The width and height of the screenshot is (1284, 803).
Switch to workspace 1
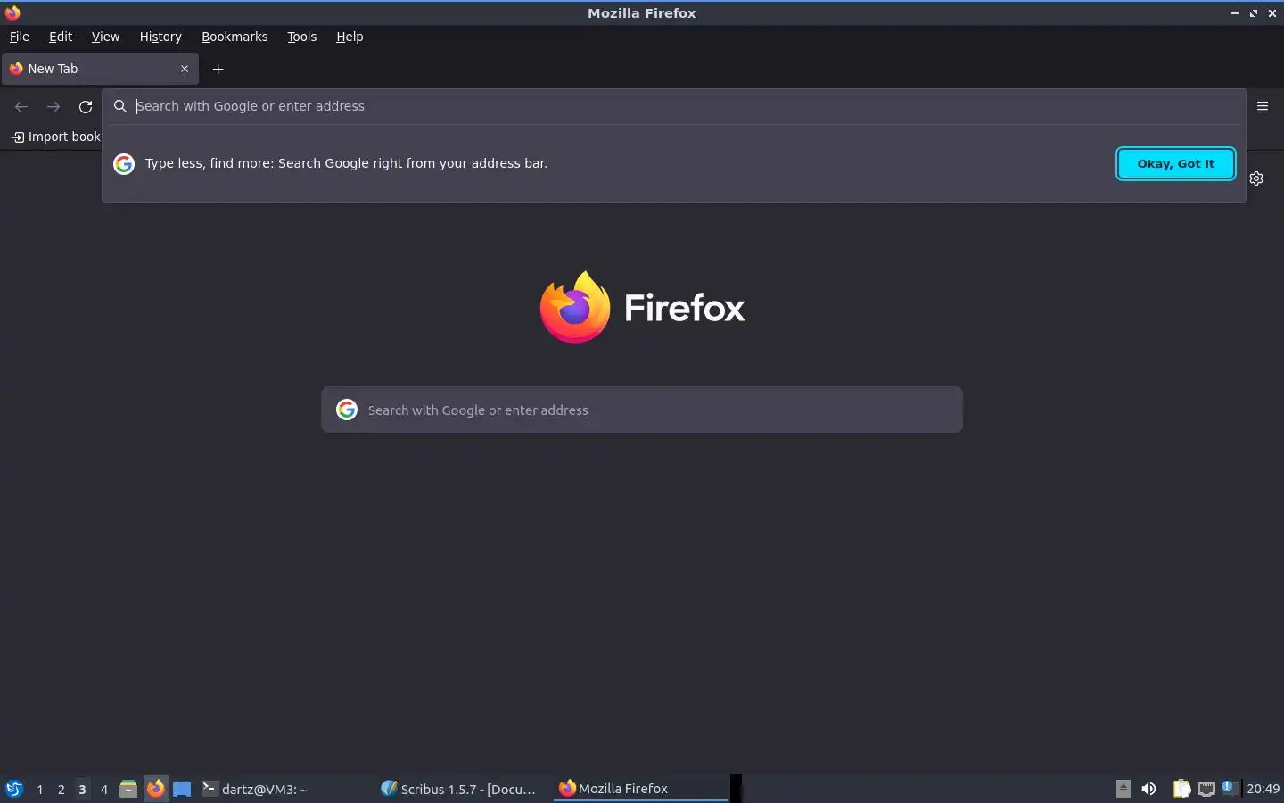pyautogui.click(x=39, y=789)
